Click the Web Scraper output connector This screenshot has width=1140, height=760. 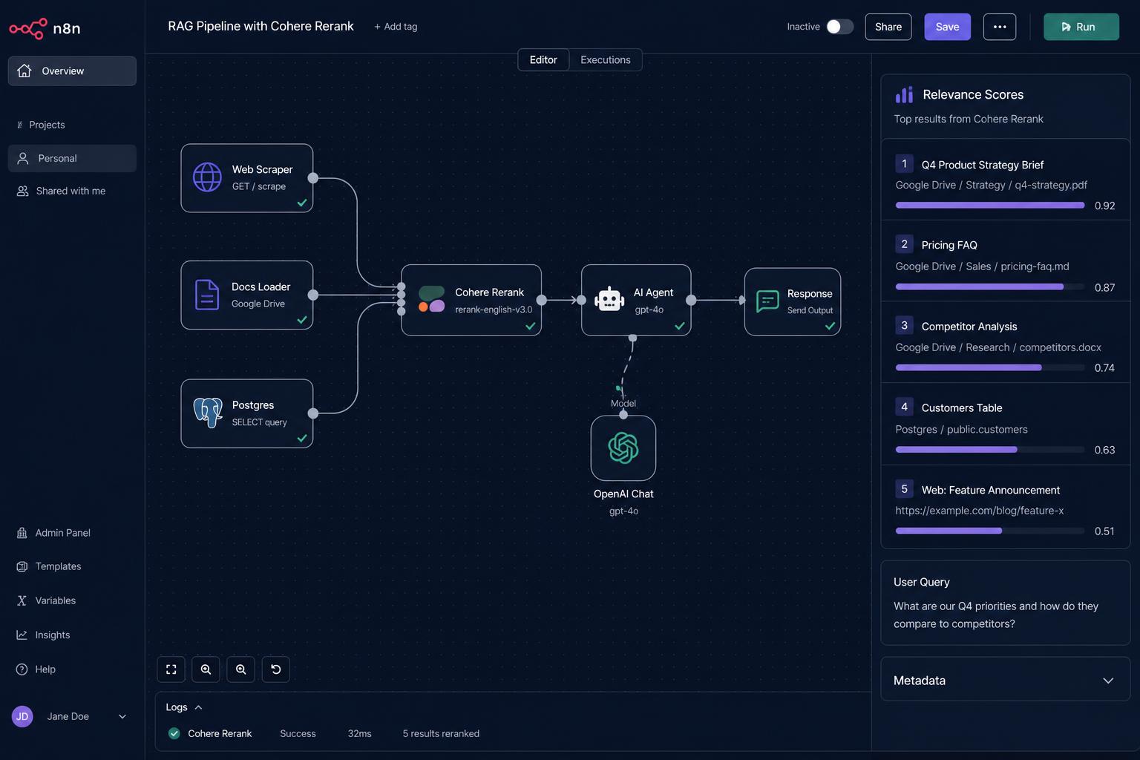[x=313, y=178]
